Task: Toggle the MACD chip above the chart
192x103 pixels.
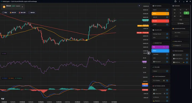Action: 32,12
